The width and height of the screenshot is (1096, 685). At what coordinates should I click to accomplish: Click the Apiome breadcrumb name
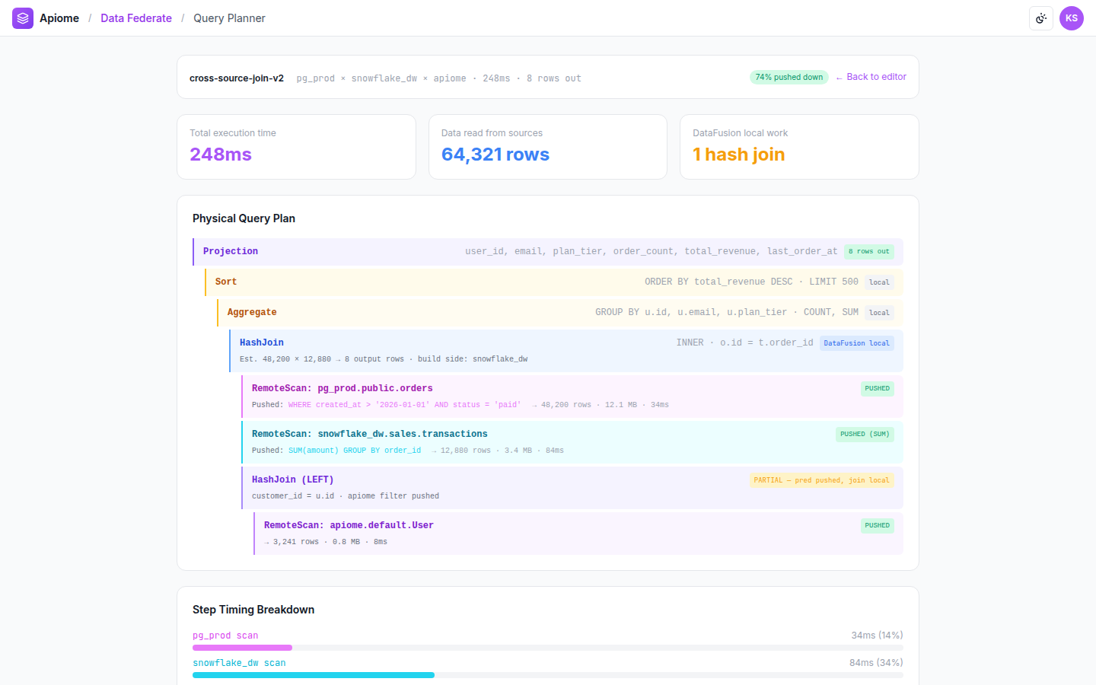tap(59, 18)
